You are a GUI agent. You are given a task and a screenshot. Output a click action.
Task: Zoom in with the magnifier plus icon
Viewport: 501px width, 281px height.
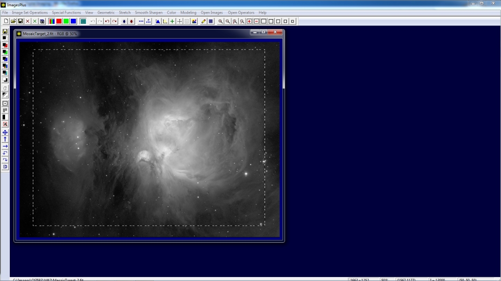pyautogui.click(x=220, y=21)
